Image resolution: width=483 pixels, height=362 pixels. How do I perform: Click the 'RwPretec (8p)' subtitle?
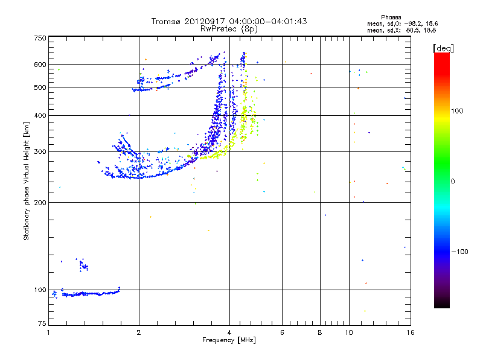229,29
